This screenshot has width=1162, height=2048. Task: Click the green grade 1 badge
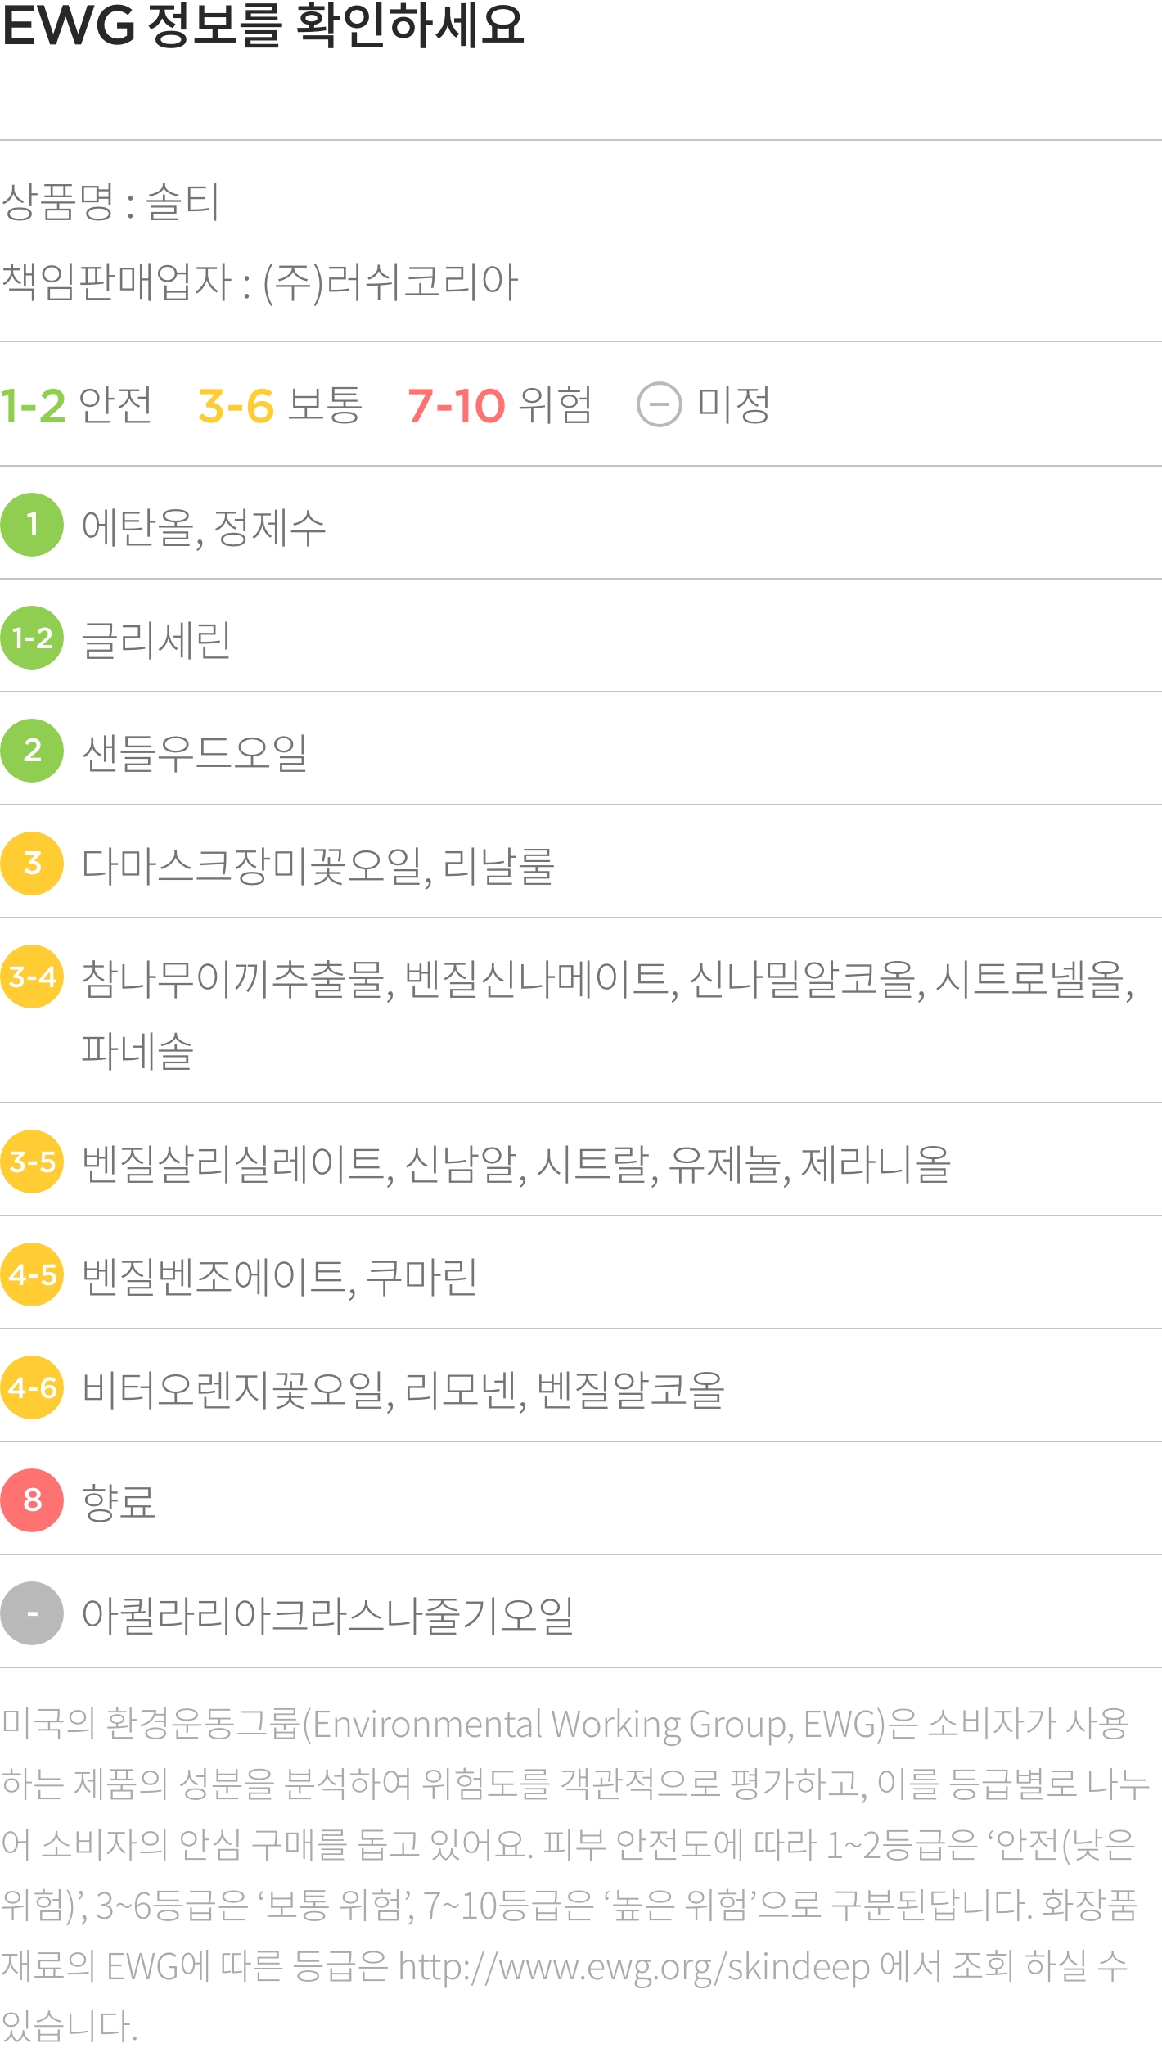tap(32, 525)
